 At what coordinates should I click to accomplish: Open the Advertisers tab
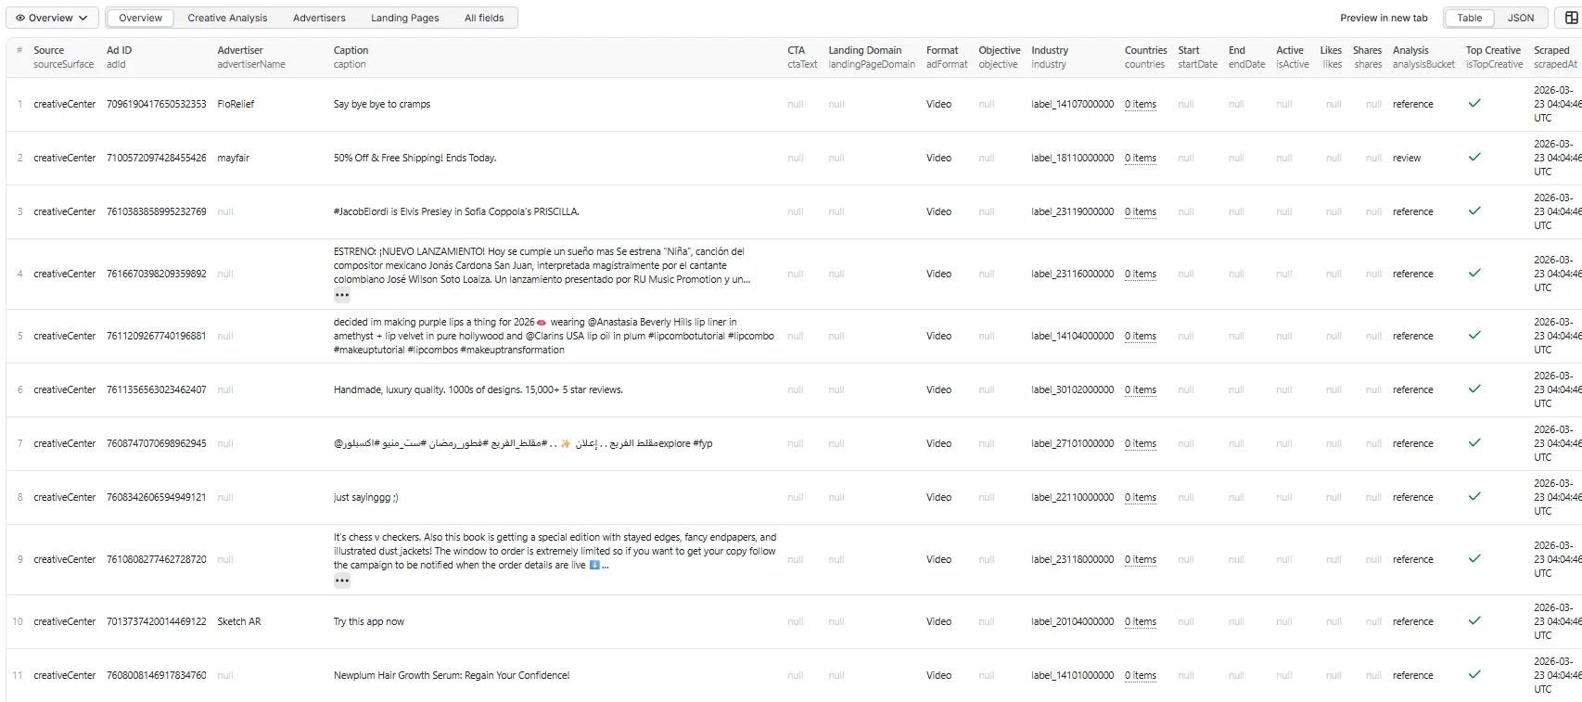tap(319, 18)
